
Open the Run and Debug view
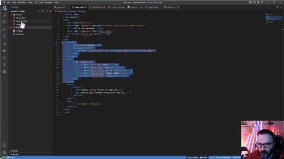4,30
